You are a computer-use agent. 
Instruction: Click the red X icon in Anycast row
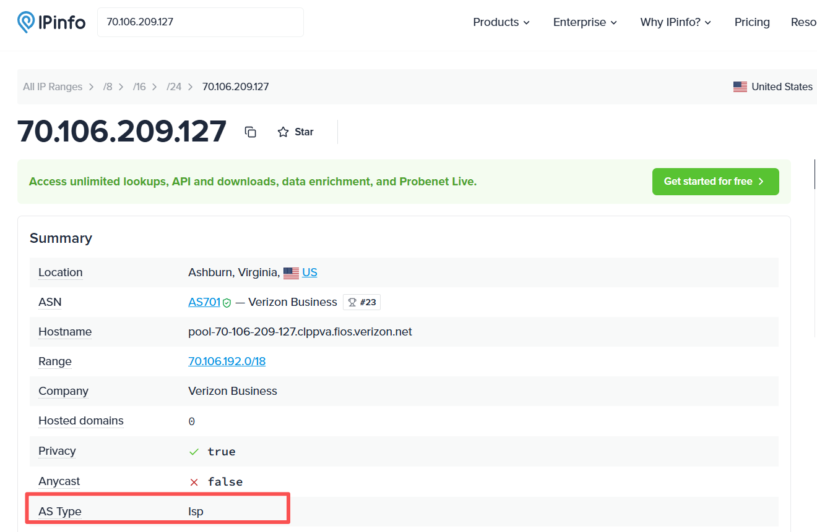pyautogui.click(x=194, y=482)
